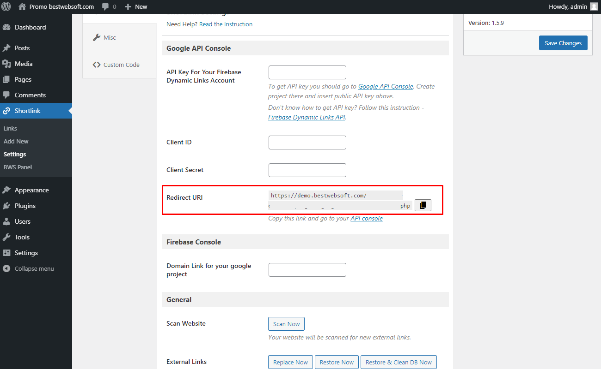Open the Users menu
The height and width of the screenshot is (369, 601).
[36, 221]
